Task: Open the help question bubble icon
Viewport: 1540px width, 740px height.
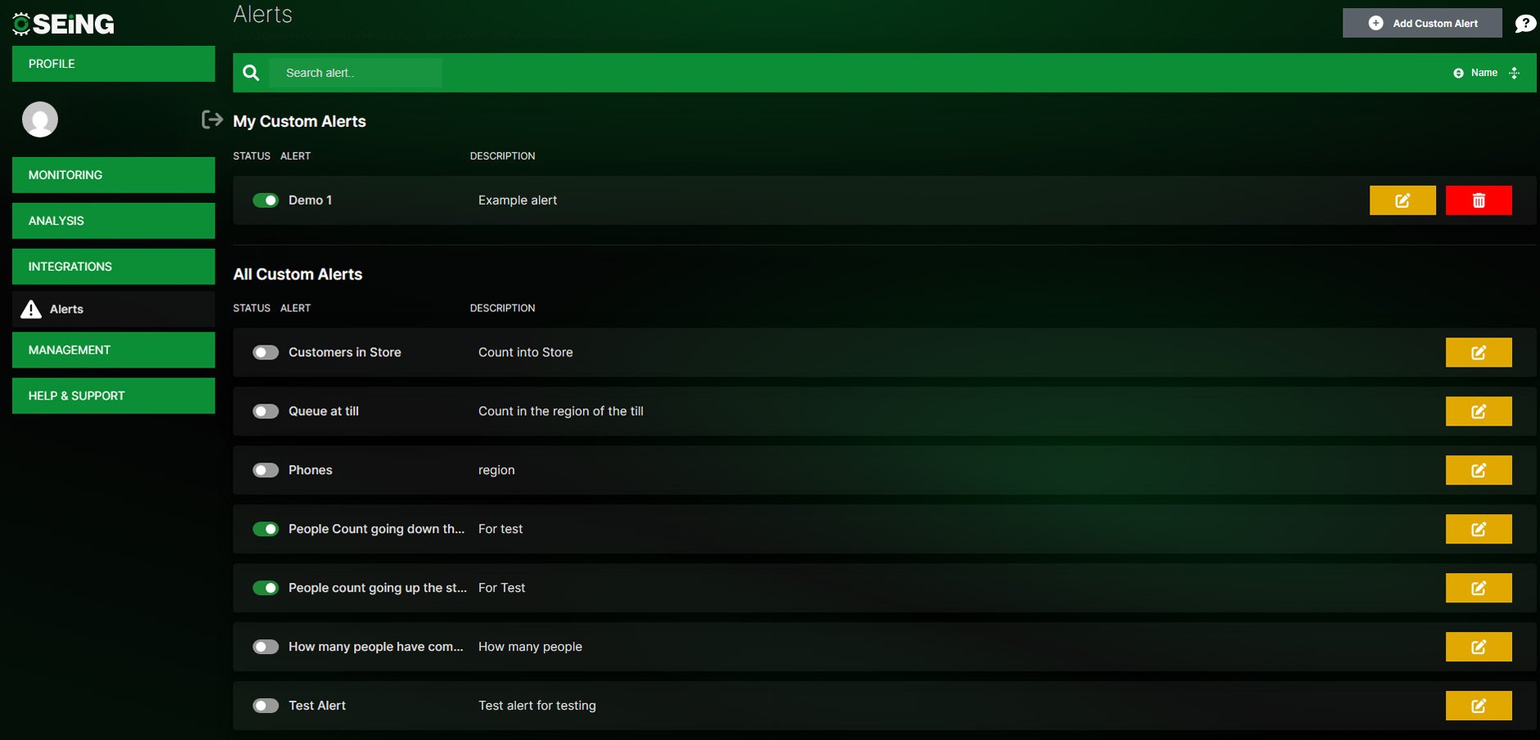Action: tap(1525, 24)
